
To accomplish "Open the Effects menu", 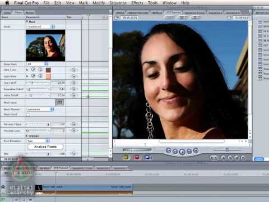I will coord(137,3).
